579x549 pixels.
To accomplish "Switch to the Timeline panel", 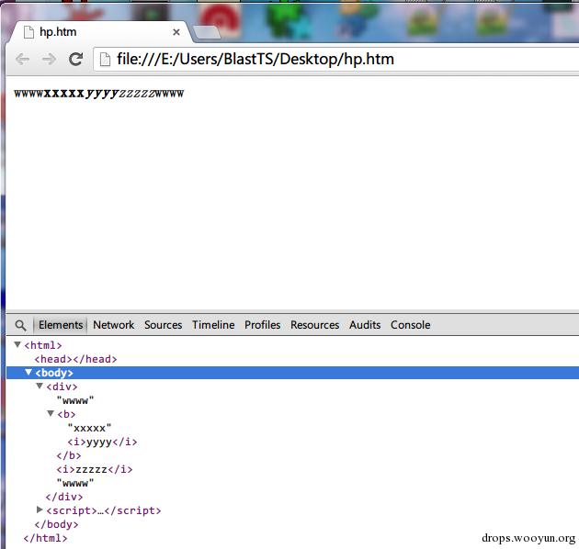I will tap(213, 325).
